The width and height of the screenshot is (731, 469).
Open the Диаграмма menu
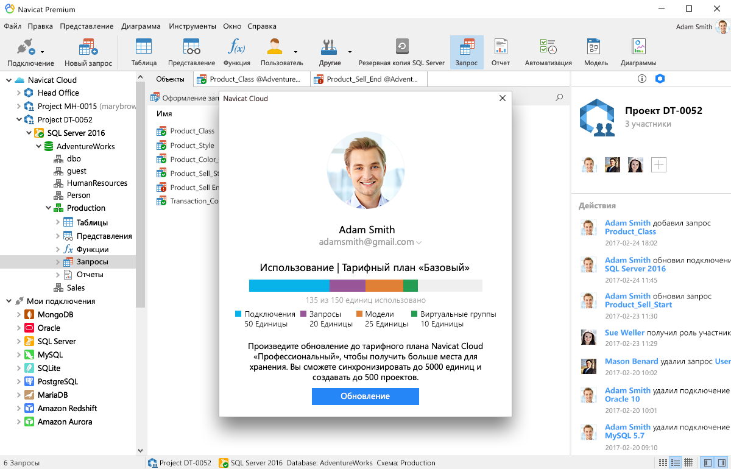click(141, 26)
